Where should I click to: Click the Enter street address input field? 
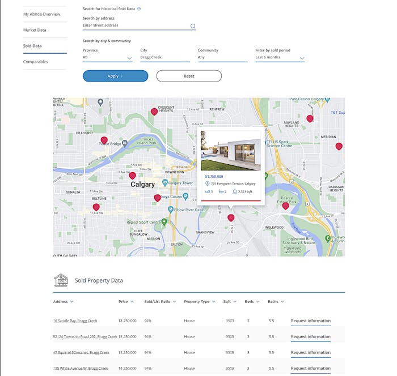coord(135,25)
